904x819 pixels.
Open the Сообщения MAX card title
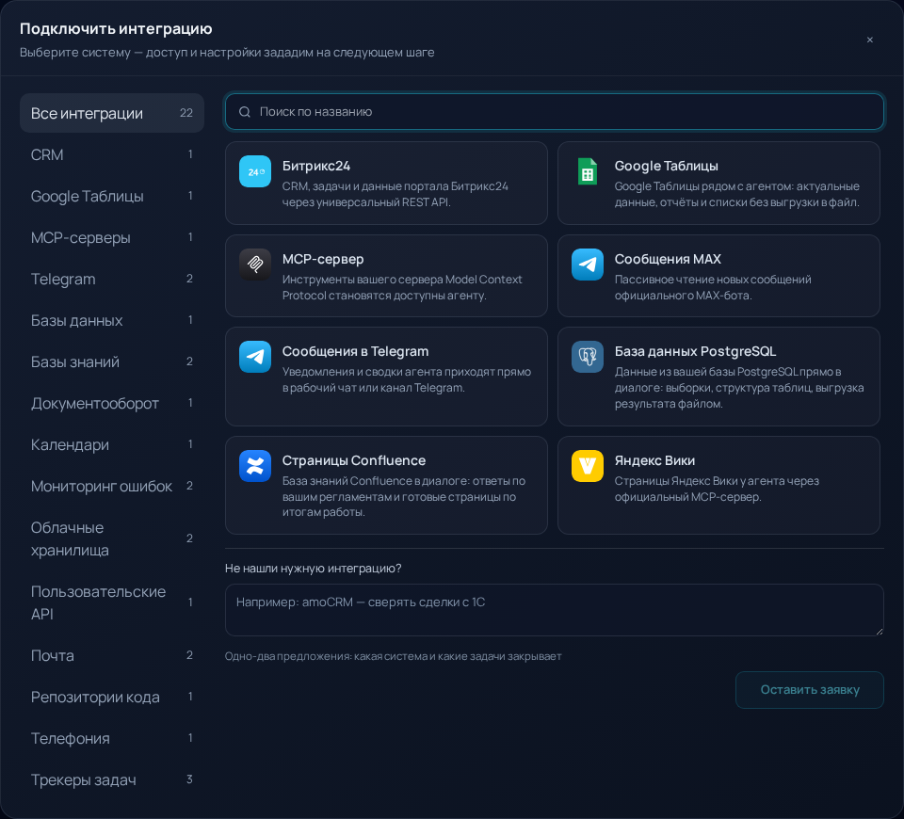pyautogui.click(x=668, y=259)
